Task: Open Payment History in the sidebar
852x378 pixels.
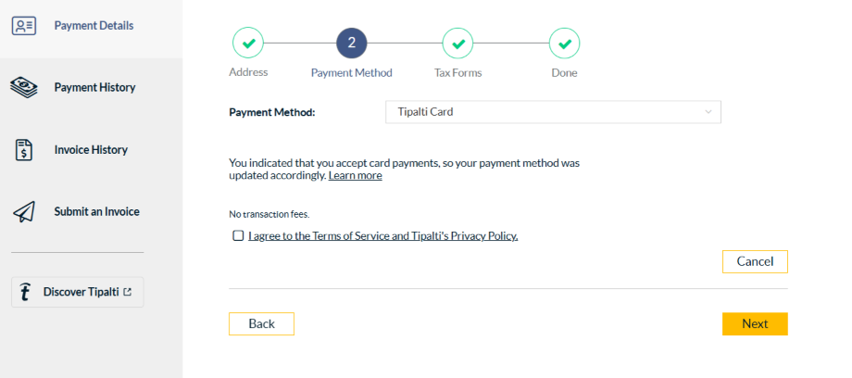Action: (x=94, y=88)
